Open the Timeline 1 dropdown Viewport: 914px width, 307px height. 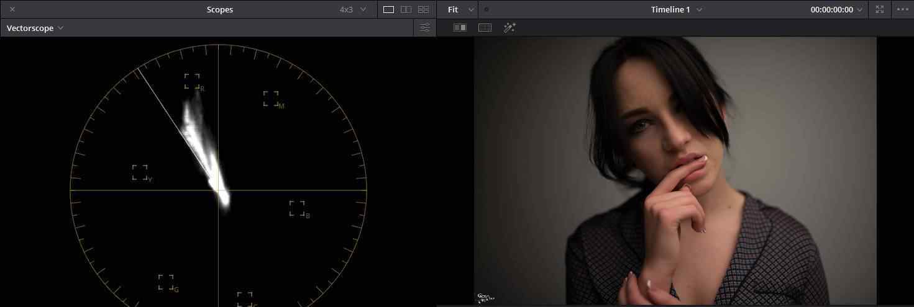(x=676, y=9)
